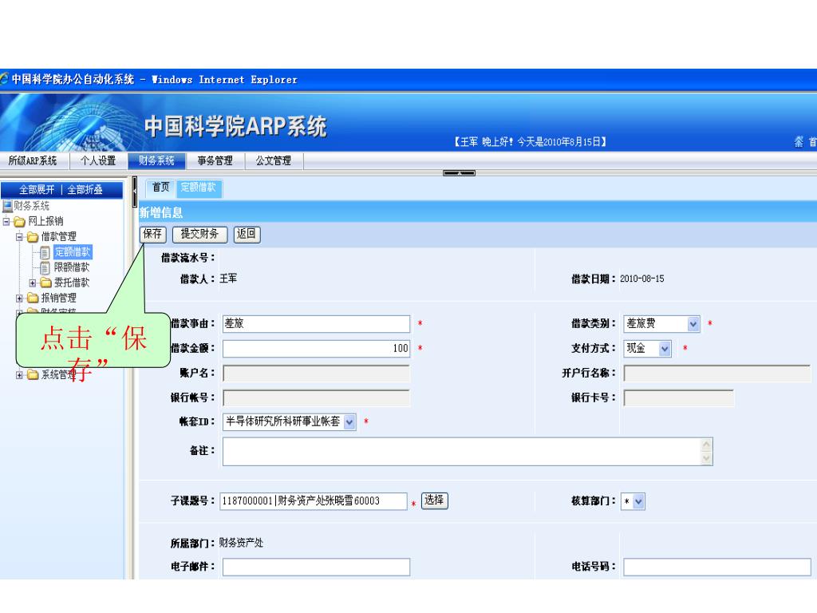Click the sidebar splitter handle
Screen dimensions: 817x613
click(134, 192)
